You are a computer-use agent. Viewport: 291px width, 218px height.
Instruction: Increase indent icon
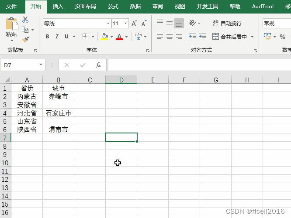point(202,37)
